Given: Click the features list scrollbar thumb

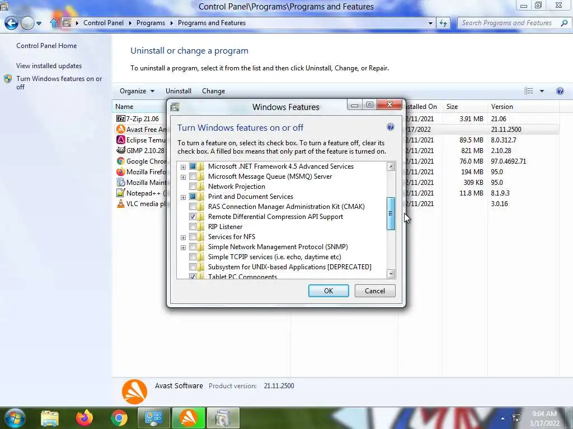Looking at the screenshot, I should (391, 214).
